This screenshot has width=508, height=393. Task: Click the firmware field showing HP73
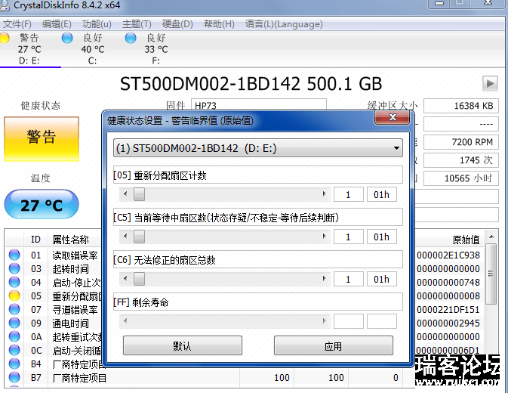tap(259, 105)
